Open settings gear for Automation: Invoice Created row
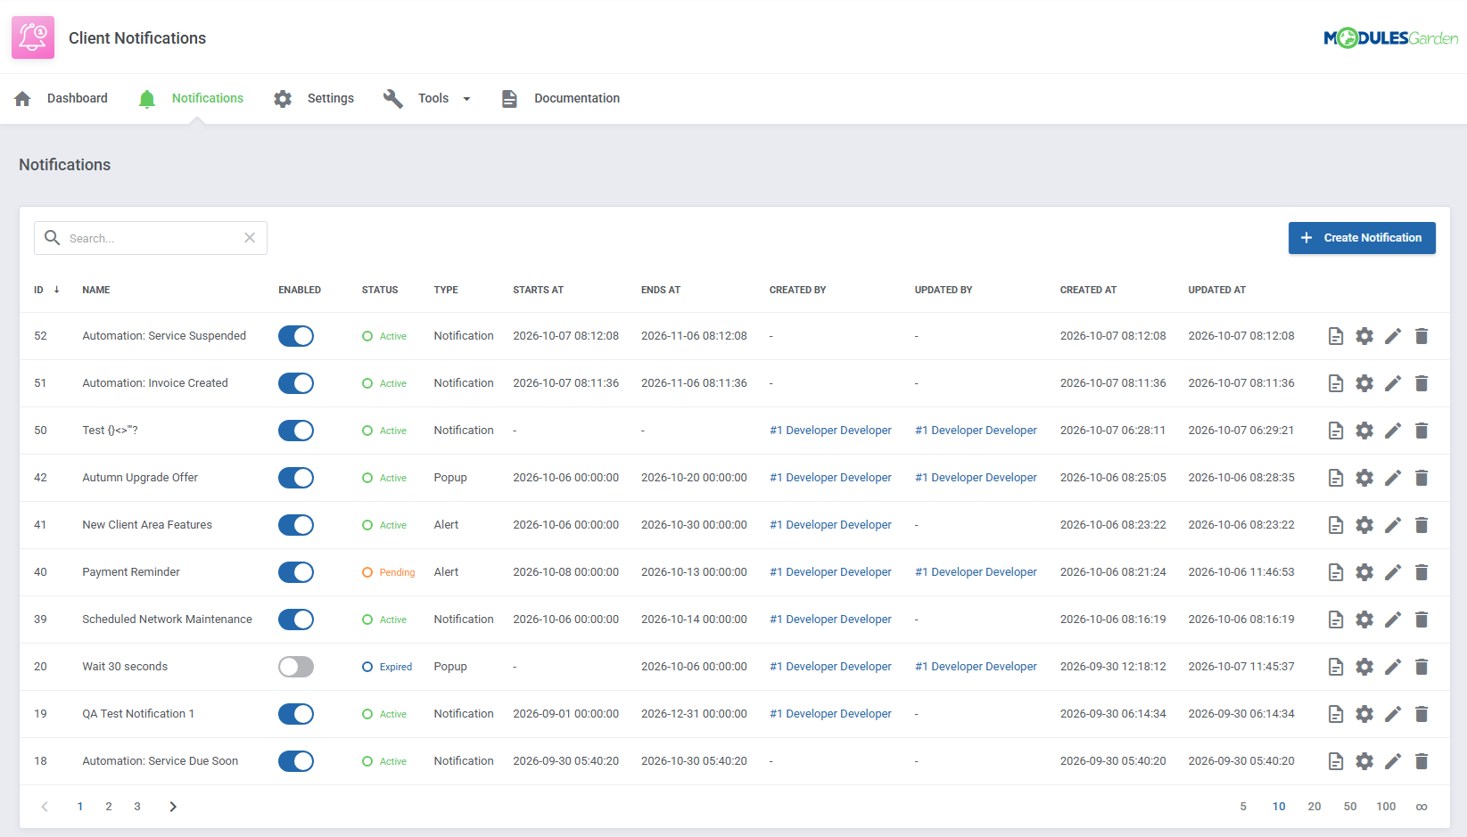 pos(1364,383)
